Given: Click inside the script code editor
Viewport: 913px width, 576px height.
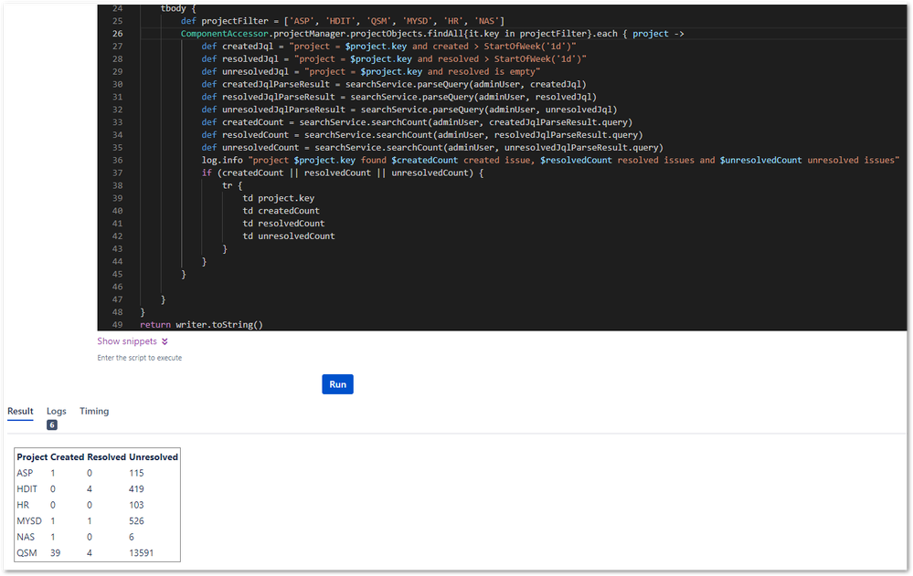Looking at the screenshot, I should click(x=502, y=167).
